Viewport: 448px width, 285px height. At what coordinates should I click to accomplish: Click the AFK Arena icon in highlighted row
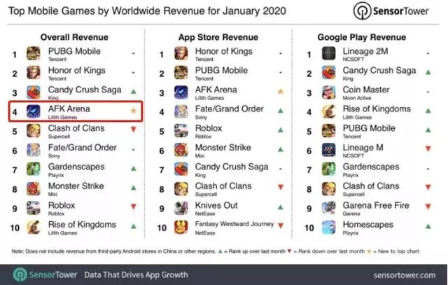pyautogui.click(x=33, y=112)
